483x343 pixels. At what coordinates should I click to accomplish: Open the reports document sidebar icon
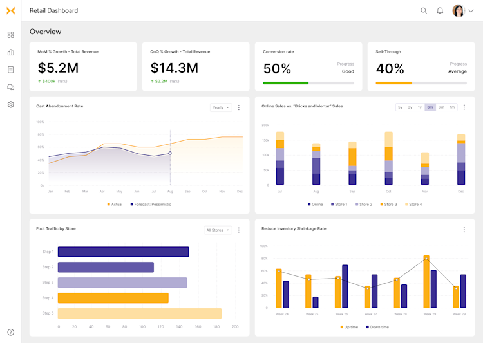[x=11, y=70]
